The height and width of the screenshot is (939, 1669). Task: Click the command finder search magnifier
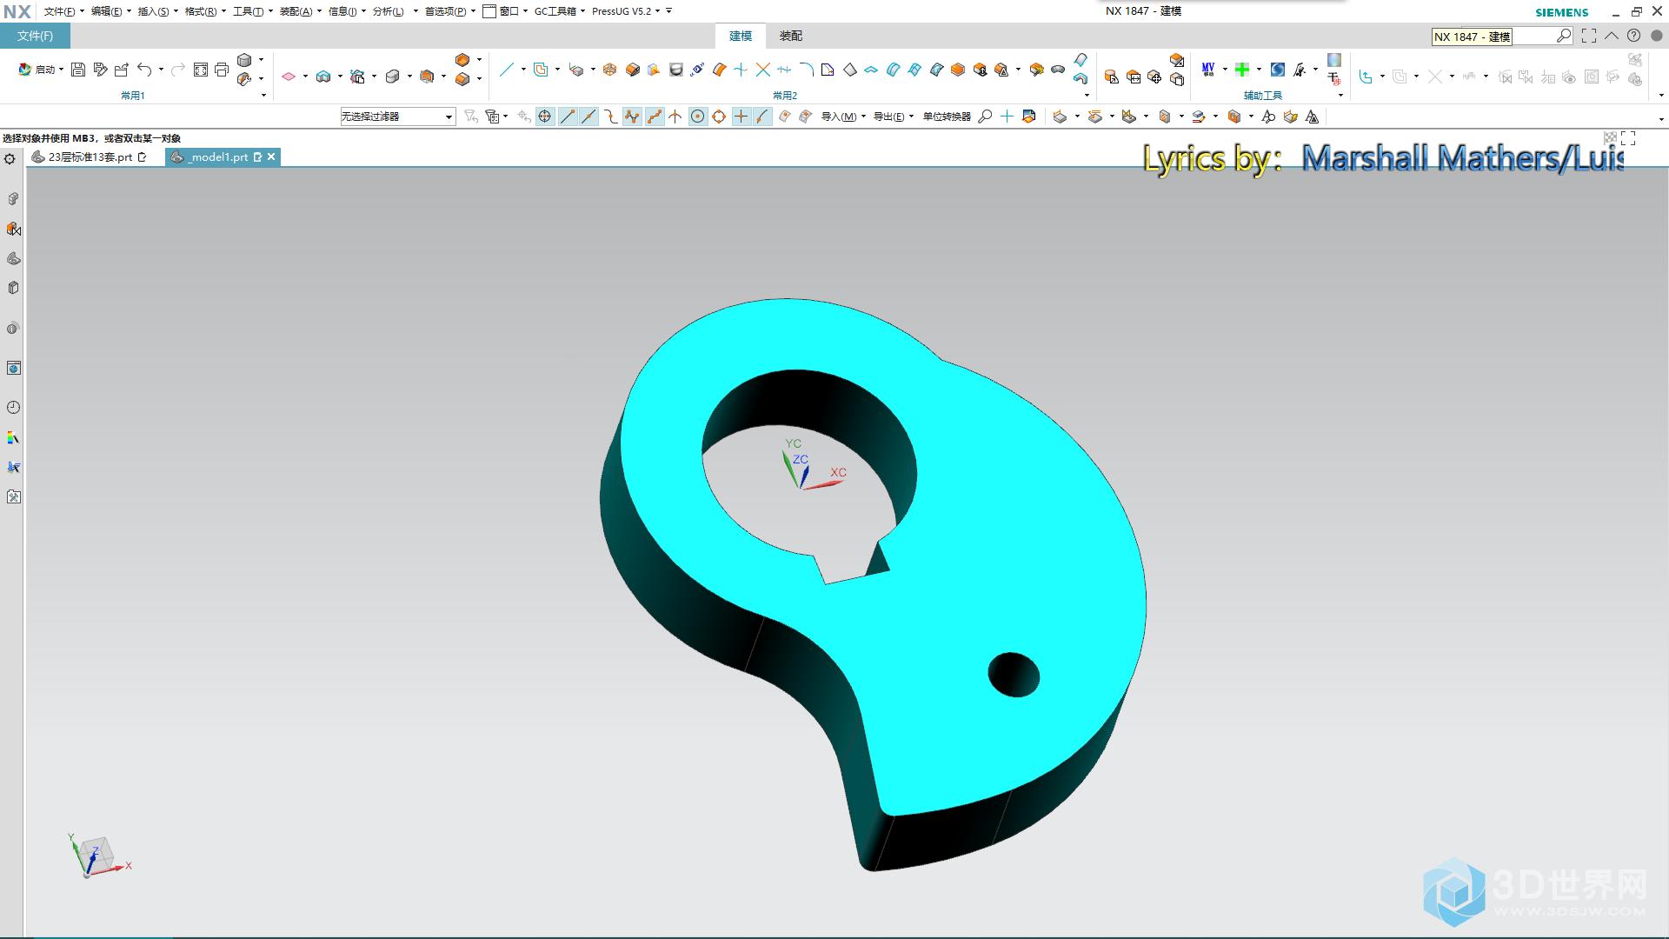point(1564,36)
